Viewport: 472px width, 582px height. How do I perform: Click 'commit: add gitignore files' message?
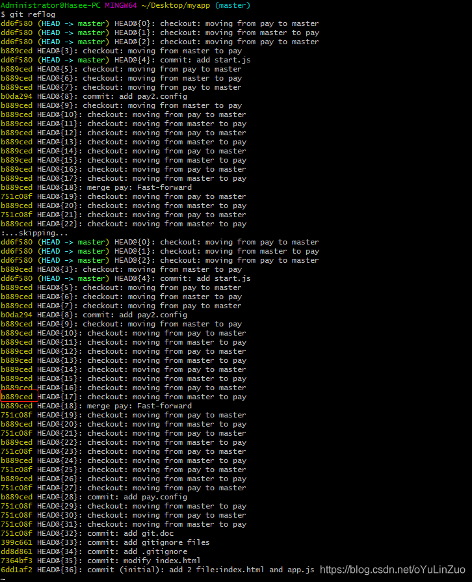click(148, 542)
